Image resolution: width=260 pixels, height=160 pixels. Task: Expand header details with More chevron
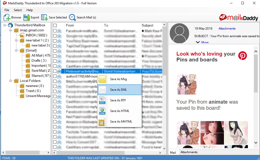198,42
